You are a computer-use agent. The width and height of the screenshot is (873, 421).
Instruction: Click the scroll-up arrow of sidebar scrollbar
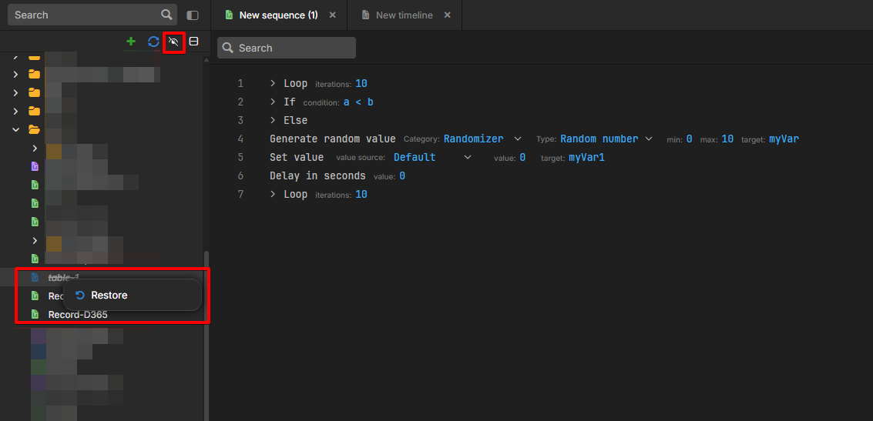click(x=206, y=59)
